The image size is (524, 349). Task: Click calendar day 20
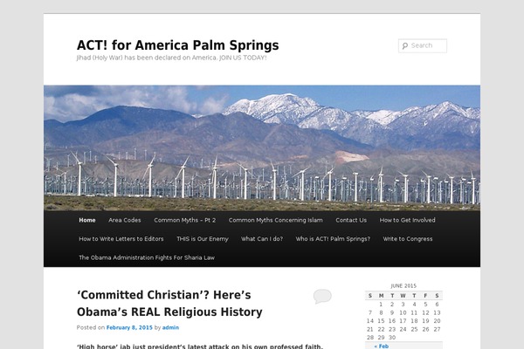(x=437, y=321)
